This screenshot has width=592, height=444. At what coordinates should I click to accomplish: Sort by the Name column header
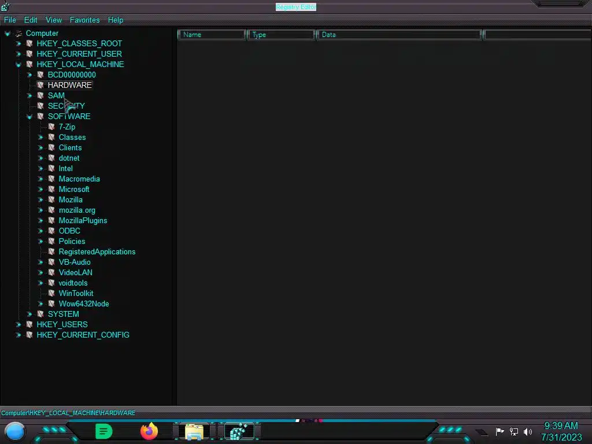212,35
